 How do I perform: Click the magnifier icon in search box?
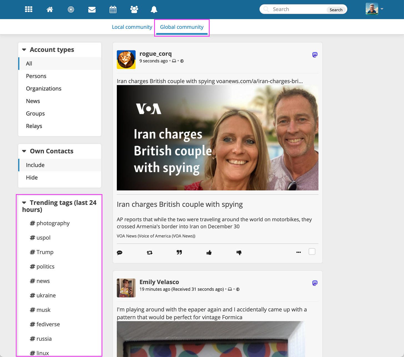click(x=266, y=9)
